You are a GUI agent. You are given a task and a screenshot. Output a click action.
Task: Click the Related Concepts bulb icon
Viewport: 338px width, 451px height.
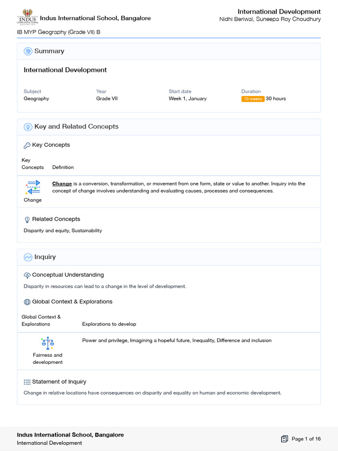coord(27,219)
